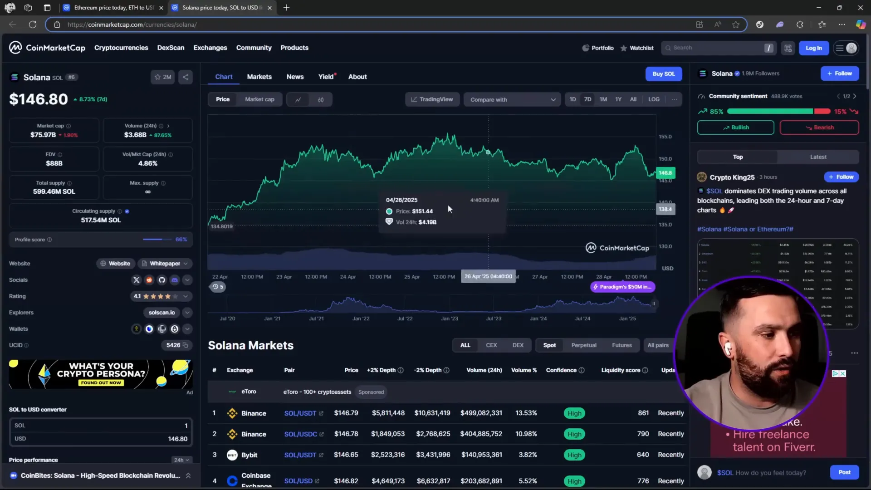This screenshot has height=490, width=871.
Task: Expand the CoinBites Solana banner
Action: pyautogui.click(x=188, y=475)
